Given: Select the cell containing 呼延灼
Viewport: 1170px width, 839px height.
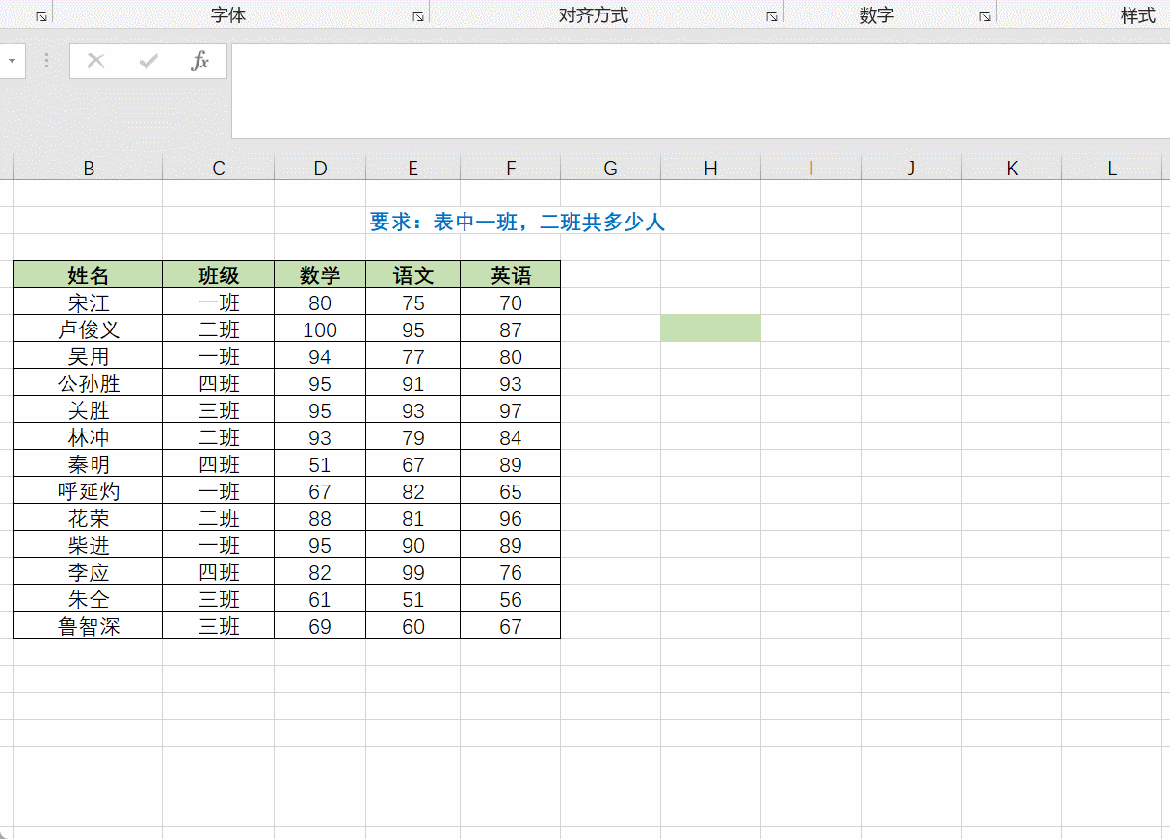Looking at the screenshot, I should click(89, 490).
